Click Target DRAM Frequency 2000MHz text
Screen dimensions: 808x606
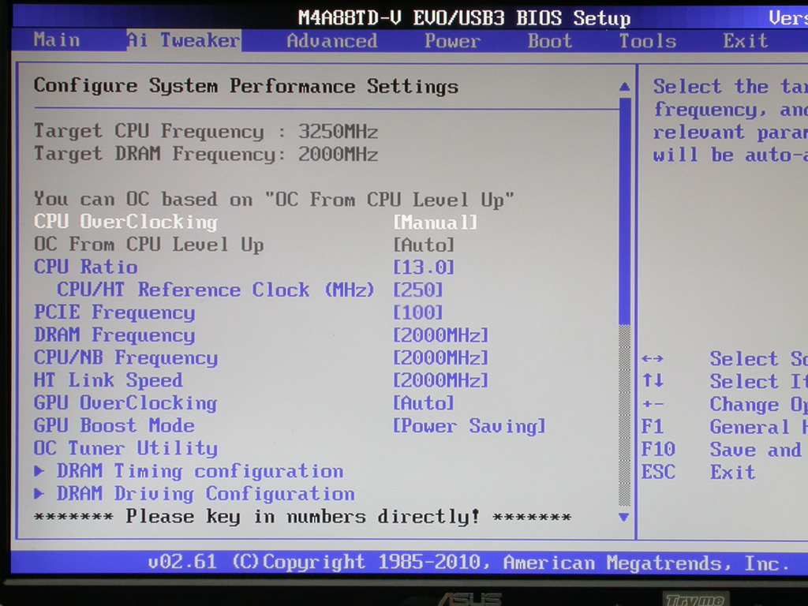point(206,154)
